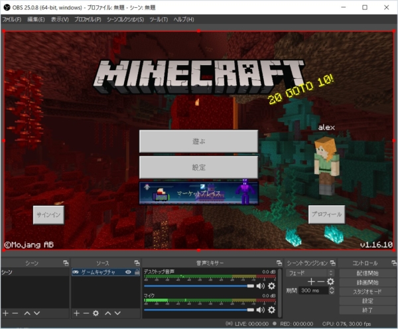Open マイク audio settings gear
Viewport: 398px width, 329px height.
click(x=271, y=310)
